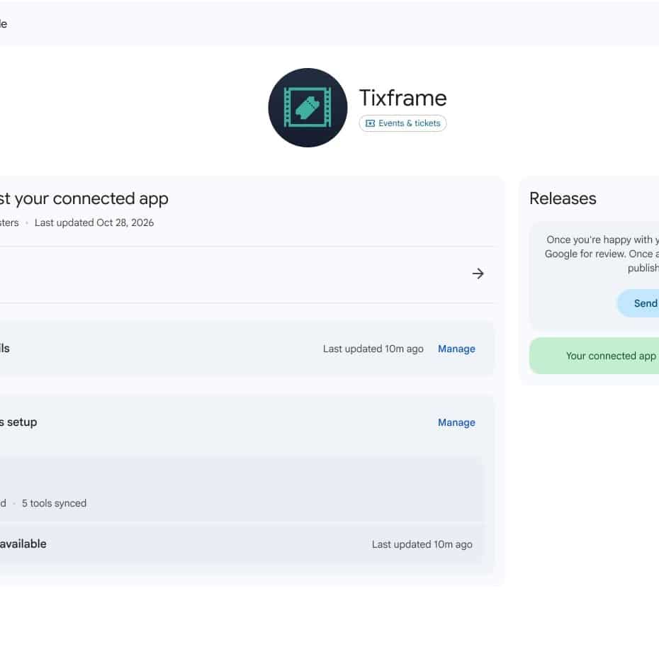Click 'Last updated 10m ago' in available row
Viewport: 659px width, 659px height.
422,544
